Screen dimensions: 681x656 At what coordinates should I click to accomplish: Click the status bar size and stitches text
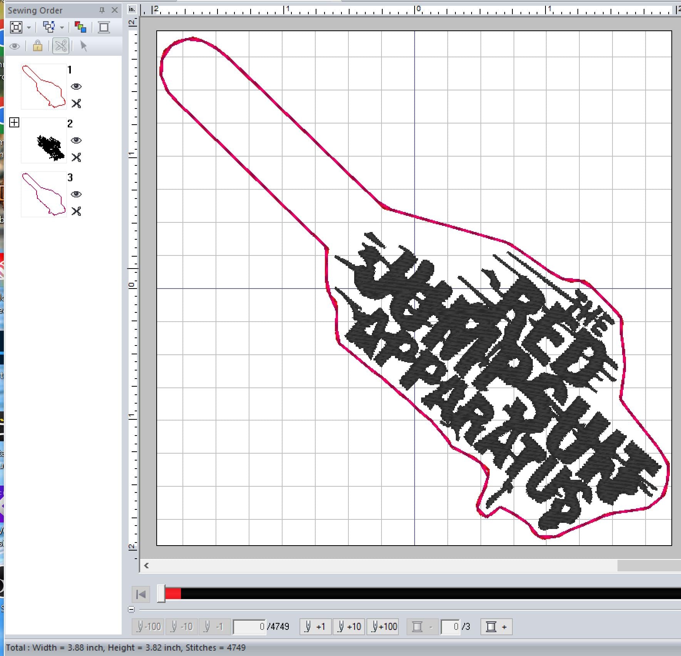pos(125,648)
